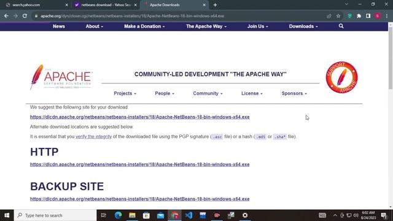Image resolution: width=393 pixels, height=221 pixels.
Task: Open the tab search chevron in Chrome
Action: pos(346,4)
